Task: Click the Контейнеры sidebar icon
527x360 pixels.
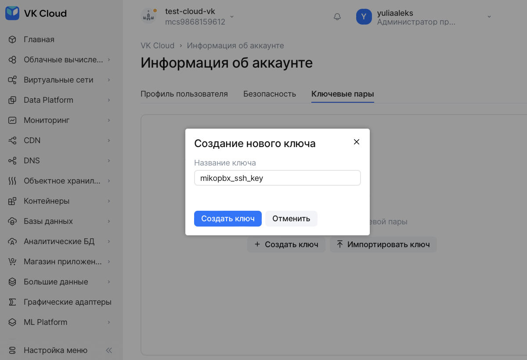Action: click(12, 201)
